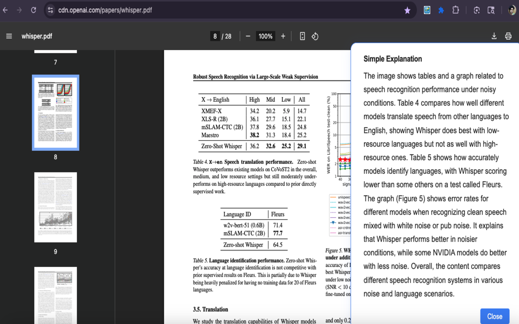Print the PDF document

tap(508, 36)
